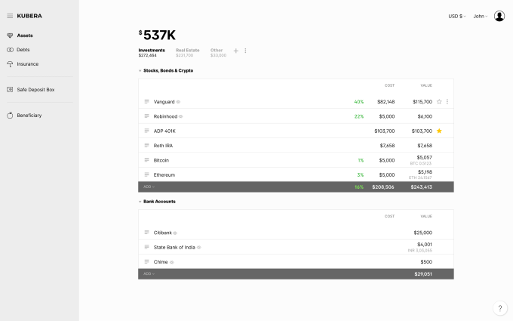Click Ethereum value $5,198
The image size is (513, 321).
(x=425, y=172)
